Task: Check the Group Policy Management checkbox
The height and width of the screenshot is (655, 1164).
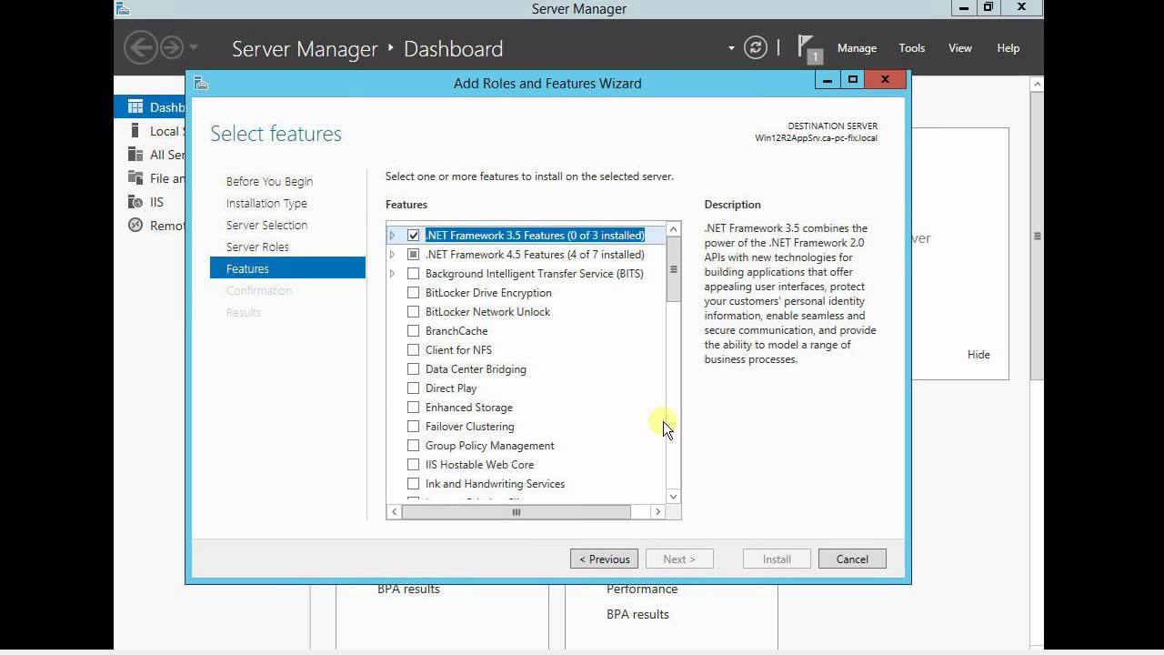Action: [414, 445]
